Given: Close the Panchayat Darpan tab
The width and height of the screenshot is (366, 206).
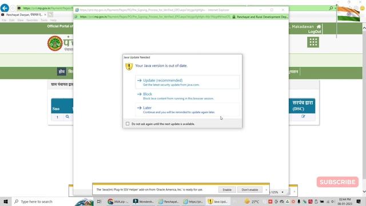Looking at the screenshot, I should [x=45, y=14].
